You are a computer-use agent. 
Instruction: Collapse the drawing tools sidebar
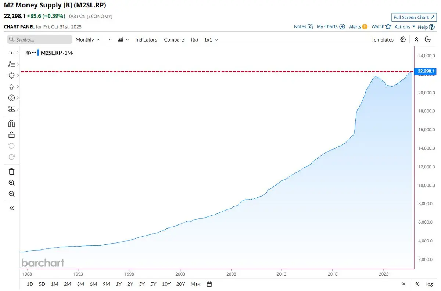click(x=11, y=208)
